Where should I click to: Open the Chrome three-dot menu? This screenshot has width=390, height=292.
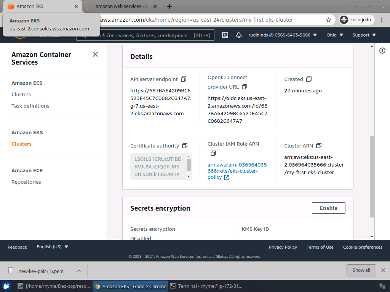tap(382, 20)
